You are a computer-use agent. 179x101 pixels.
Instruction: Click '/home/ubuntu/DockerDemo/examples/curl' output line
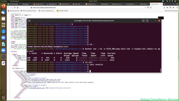[48, 47]
